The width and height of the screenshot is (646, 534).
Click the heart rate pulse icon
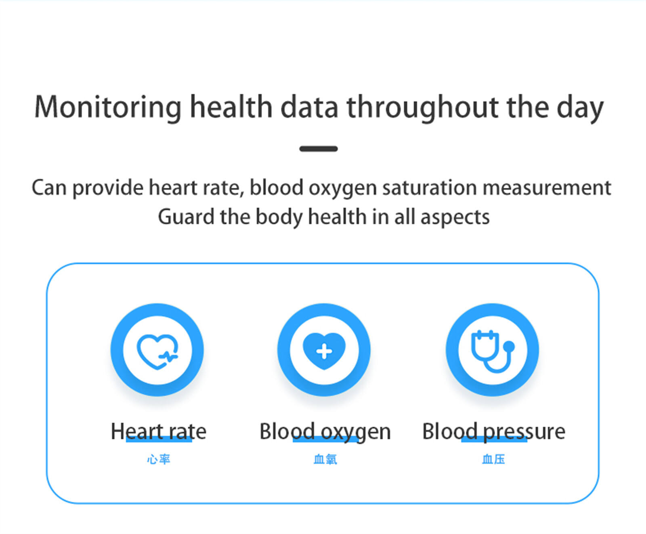pos(157,351)
